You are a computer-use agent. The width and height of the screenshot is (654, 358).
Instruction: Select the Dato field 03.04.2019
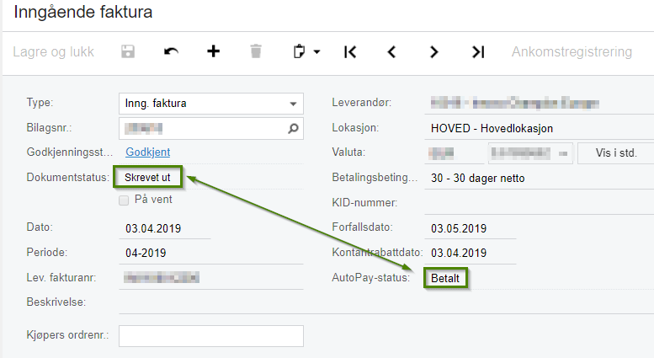click(x=165, y=228)
